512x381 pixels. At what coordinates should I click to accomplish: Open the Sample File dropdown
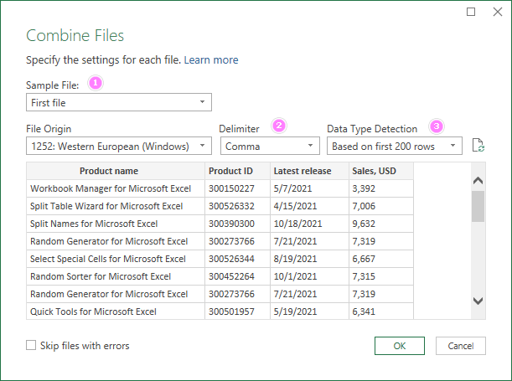pyautogui.click(x=119, y=102)
